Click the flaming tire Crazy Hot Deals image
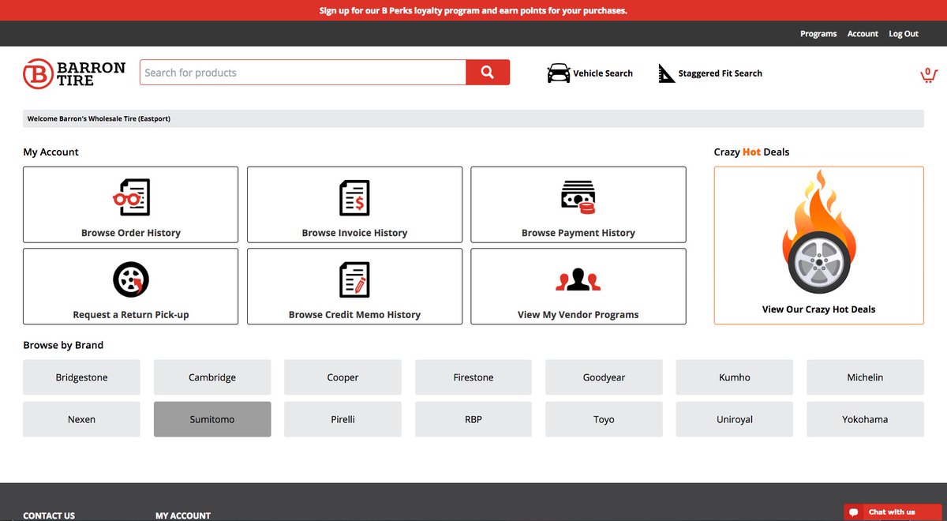The width and height of the screenshot is (947, 521). coord(818,233)
